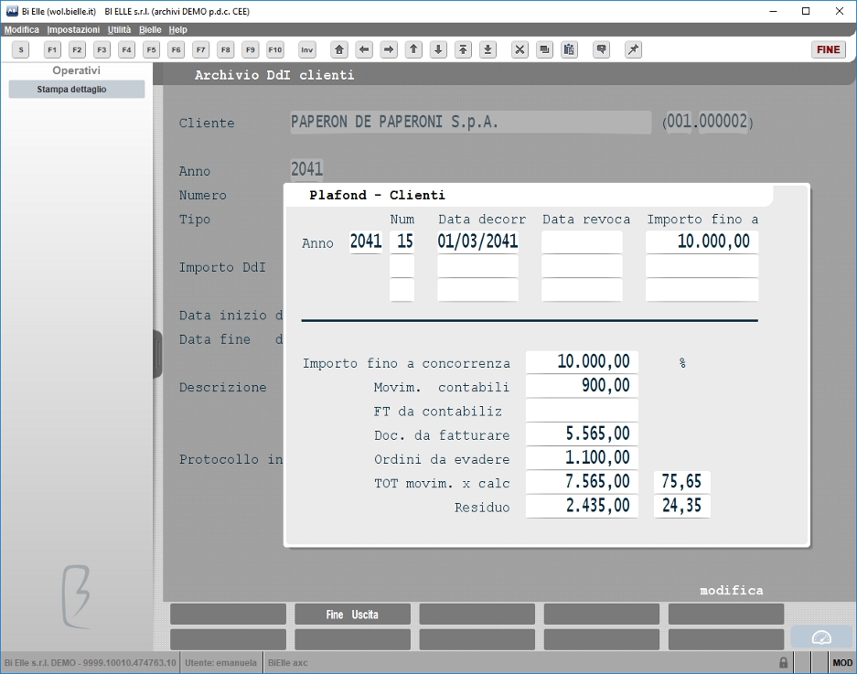Click the Inv toolbar button
This screenshot has height=674, width=857.
pos(307,49)
